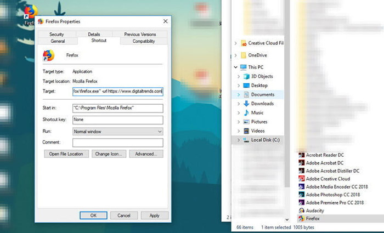This screenshot has width=384, height=233.
Task: Click the Apply button
Action: tap(155, 215)
